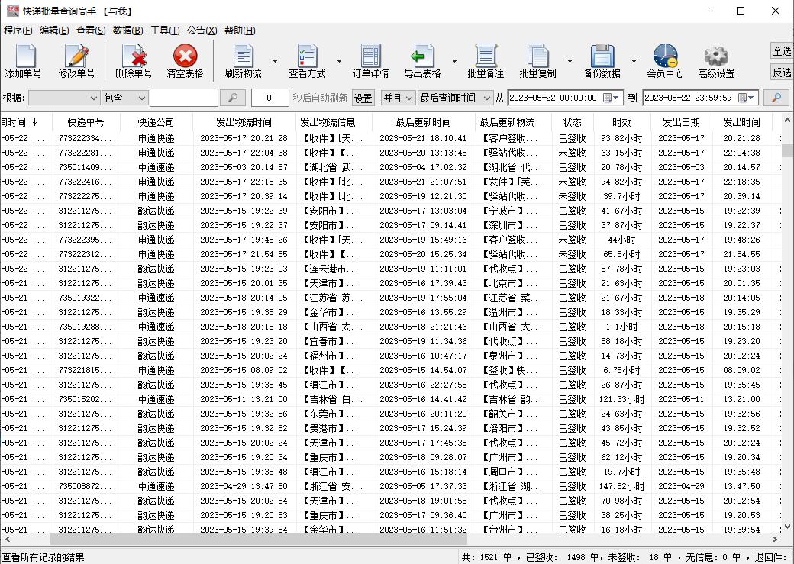Click the 导出表格 export icon
The height and width of the screenshot is (564, 794).
tap(422, 61)
